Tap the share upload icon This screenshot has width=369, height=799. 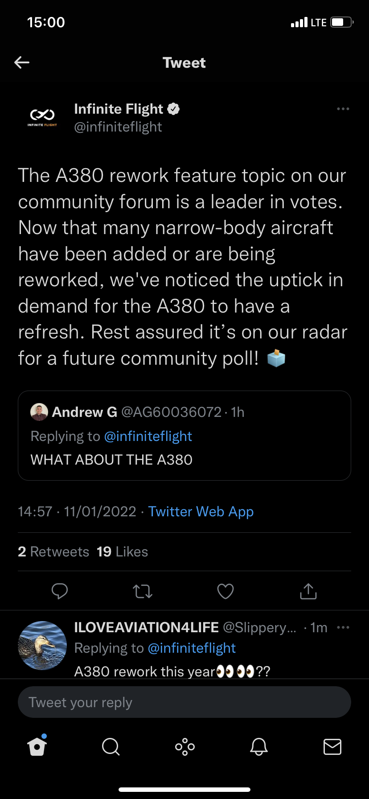click(x=308, y=591)
